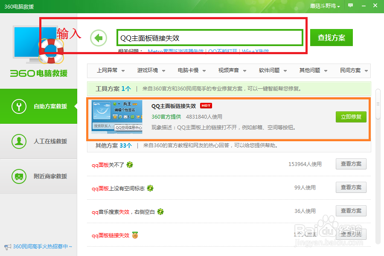Open the 蘑菇斗野鸡 user account dropdown
The image size is (384, 256).
(325, 6)
